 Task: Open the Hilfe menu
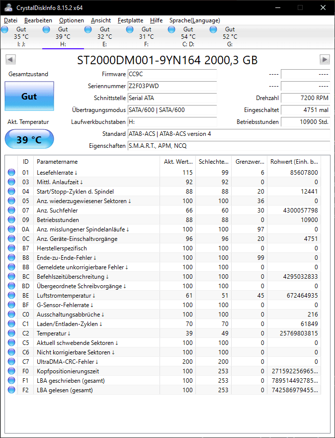156,20
